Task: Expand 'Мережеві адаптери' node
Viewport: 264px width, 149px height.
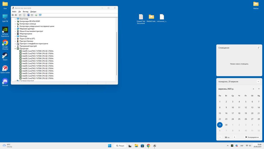Action: pyautogui.click(x=15, y=29)
